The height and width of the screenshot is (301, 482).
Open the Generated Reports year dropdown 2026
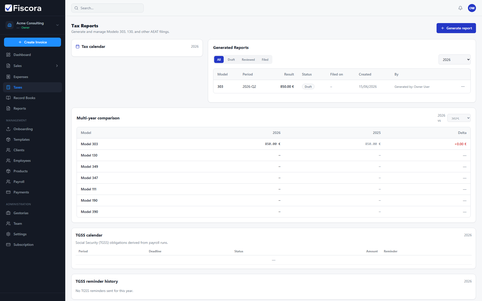click(x=454, y=59)
